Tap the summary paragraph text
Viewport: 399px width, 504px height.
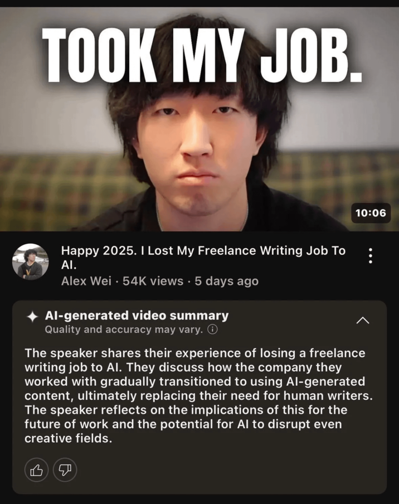(x=198, y=396)
